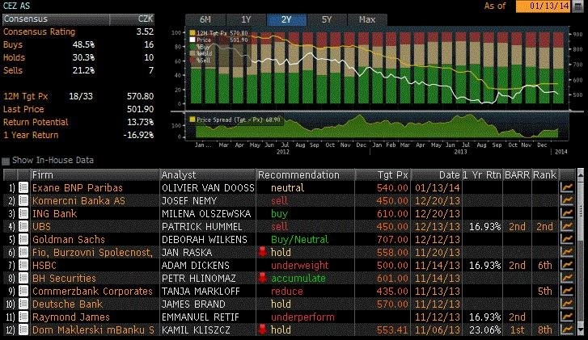
Task: Click white Price legend swatch
Action: 192,40
